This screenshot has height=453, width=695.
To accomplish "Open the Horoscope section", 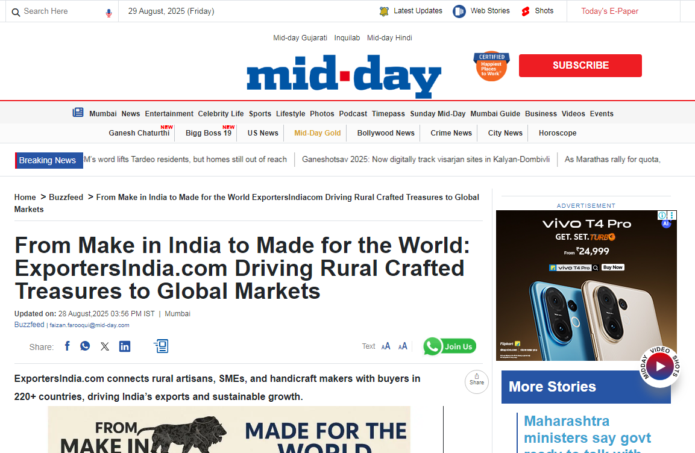I will 557,133.
